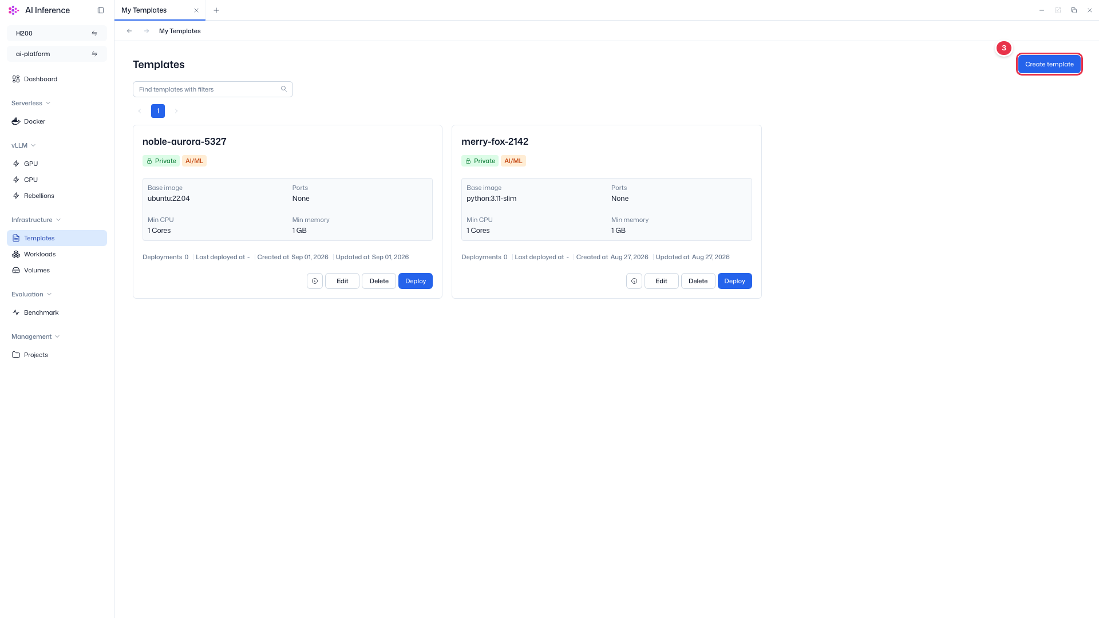Close the My Templates tab
1099x618 pixels.
point(196,10)
